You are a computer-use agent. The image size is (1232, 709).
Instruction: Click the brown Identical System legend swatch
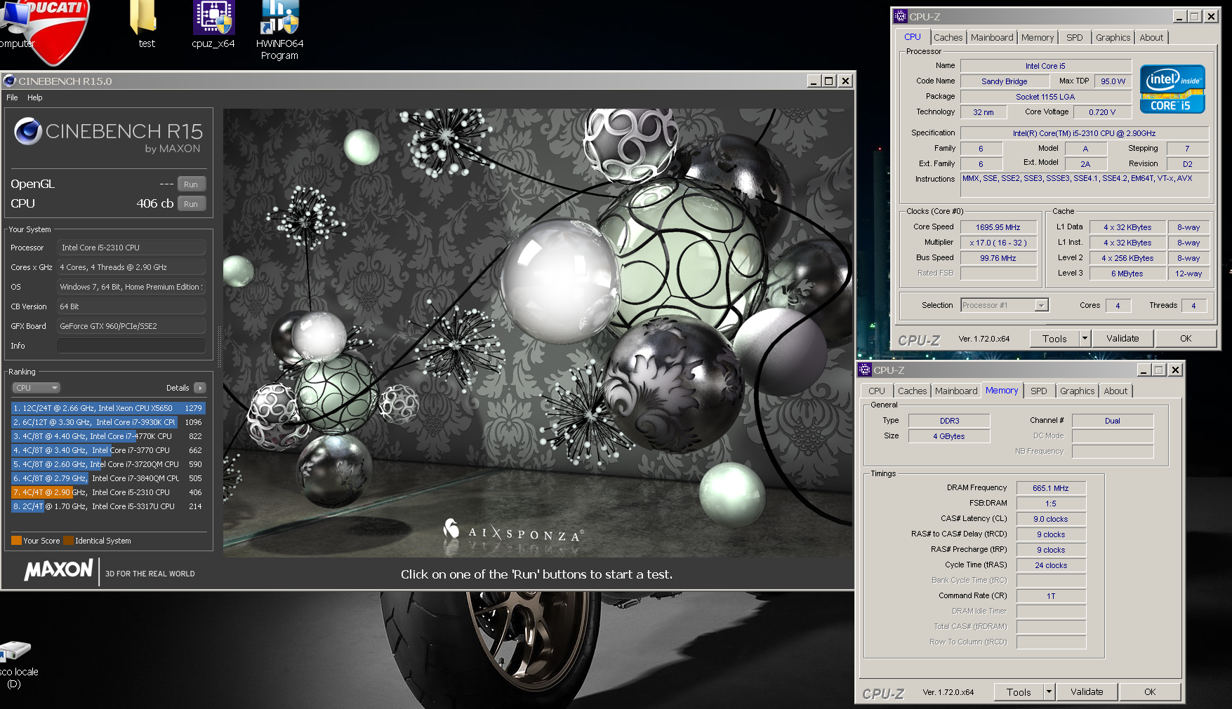click(x=68, y=541)
